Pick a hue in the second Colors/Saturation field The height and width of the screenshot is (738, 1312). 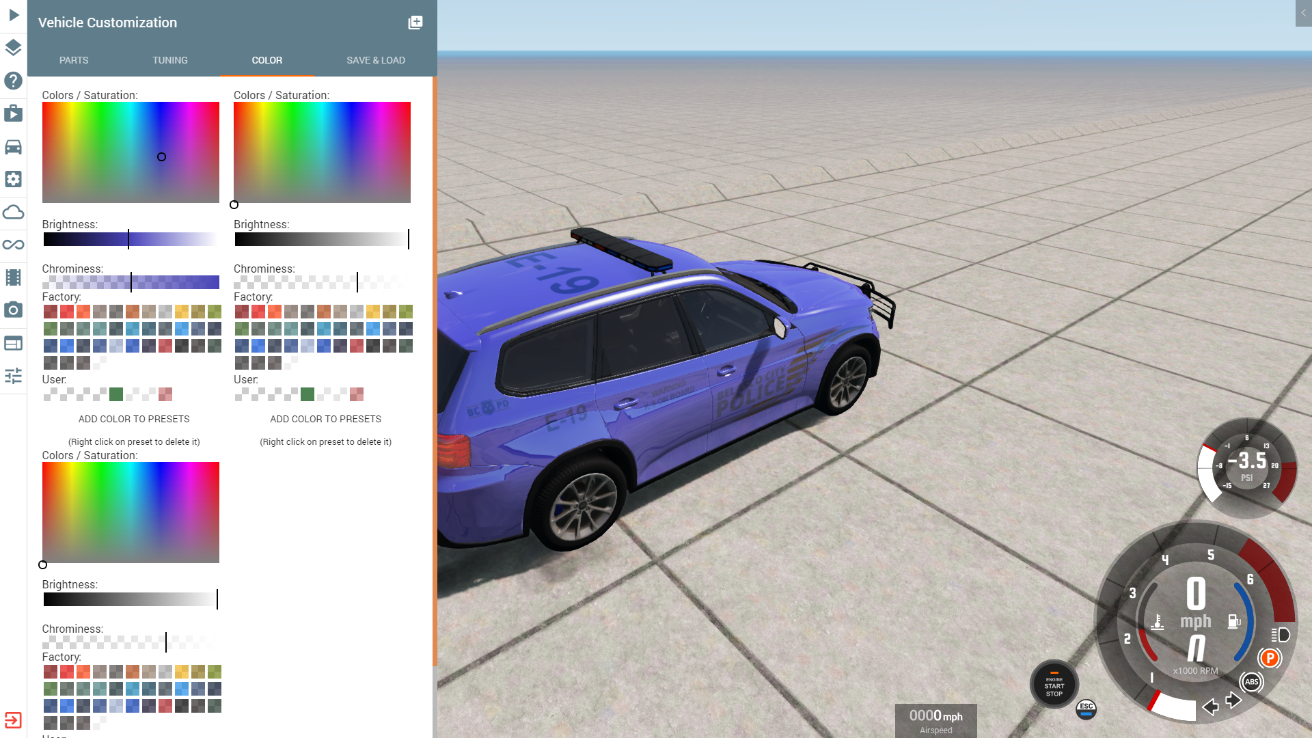[x=322, y=152]
